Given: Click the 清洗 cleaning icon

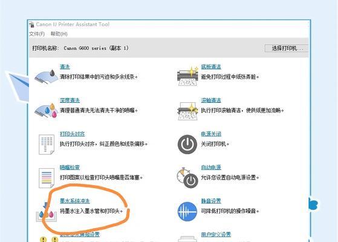Looking at the screenshot, I should 47,77.
